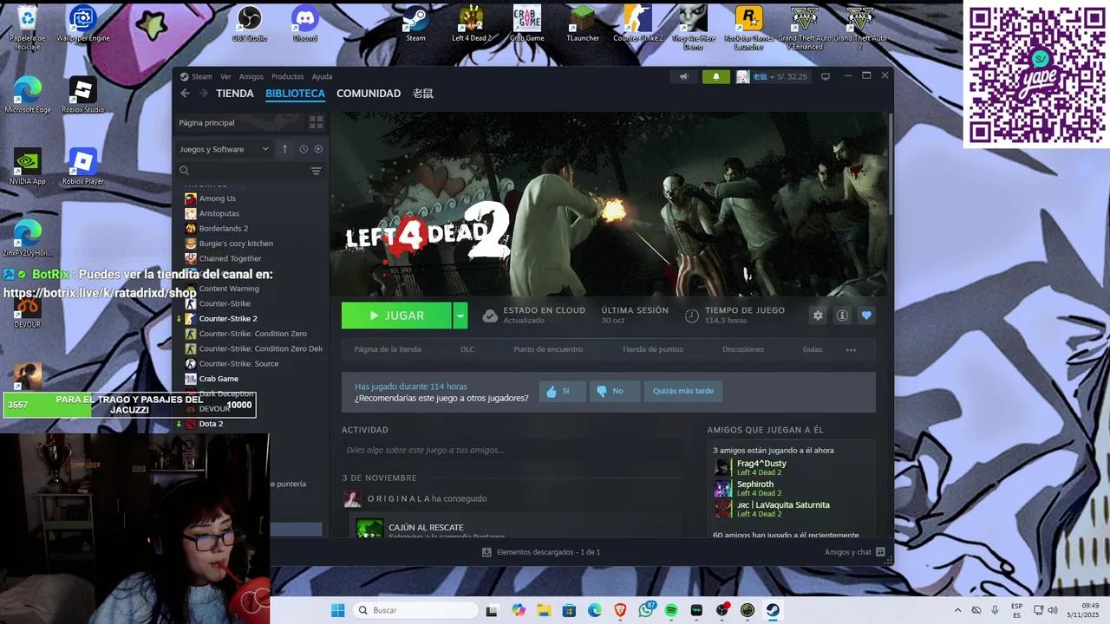Viewport: 1110px width, 624px height.
Task: Open the announcements megaphone icon
Action: click(683, 76)
